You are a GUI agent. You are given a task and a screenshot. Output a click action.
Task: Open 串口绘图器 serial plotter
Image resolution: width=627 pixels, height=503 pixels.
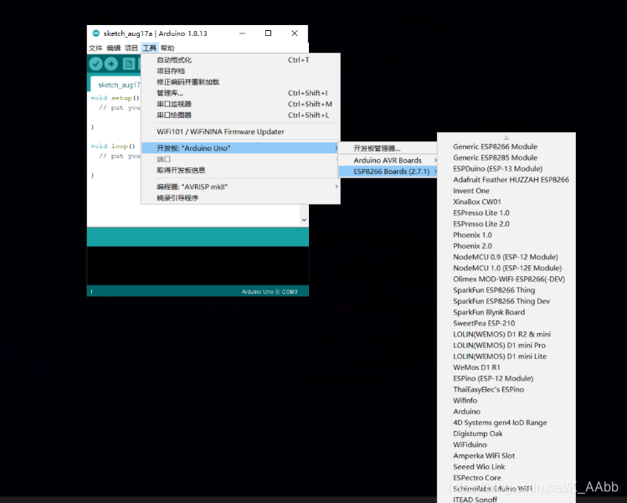pyautogui.click(x=240, y=115)
